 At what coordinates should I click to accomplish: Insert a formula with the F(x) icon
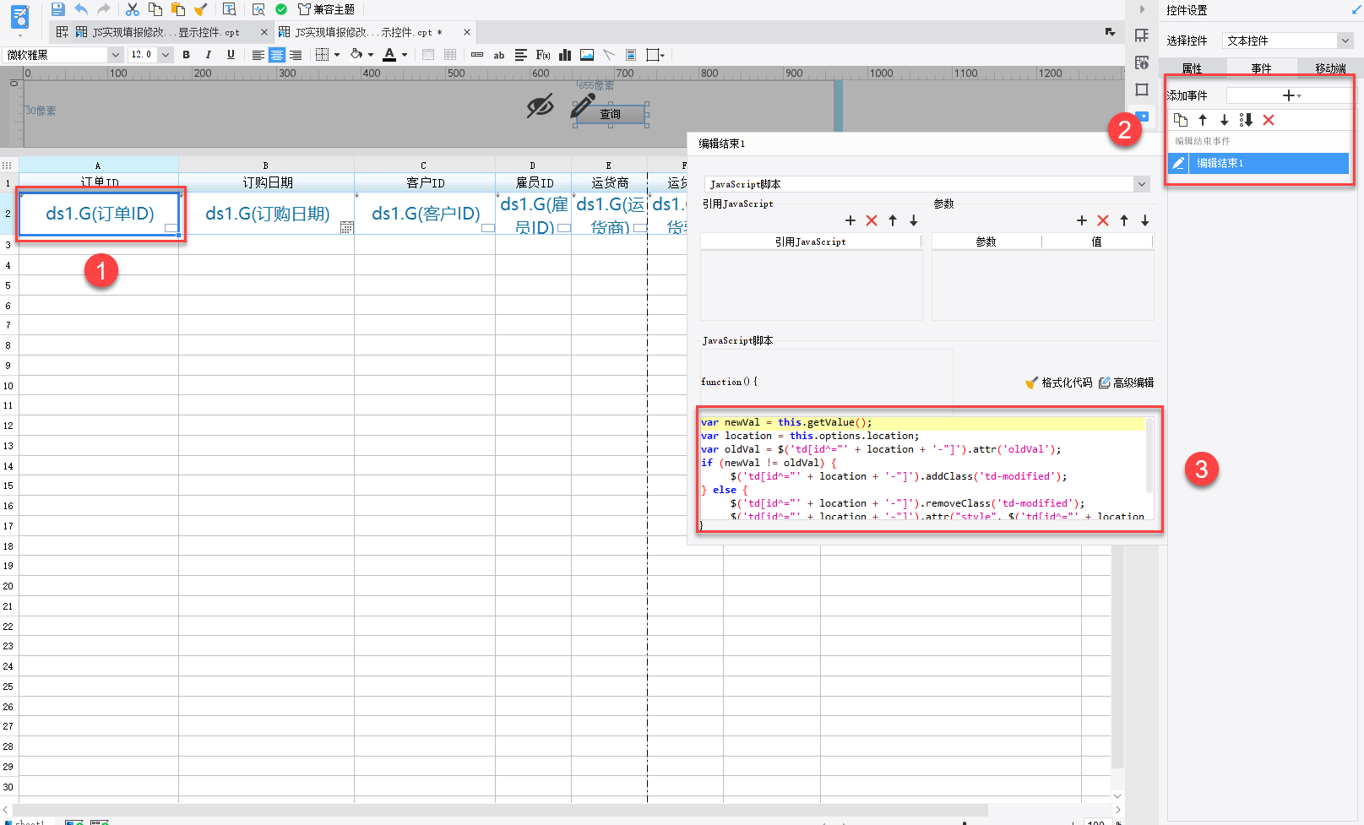[543, 55]
